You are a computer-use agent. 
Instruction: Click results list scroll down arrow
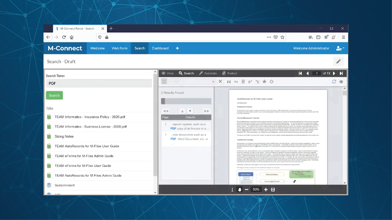[x=155, y=193]
